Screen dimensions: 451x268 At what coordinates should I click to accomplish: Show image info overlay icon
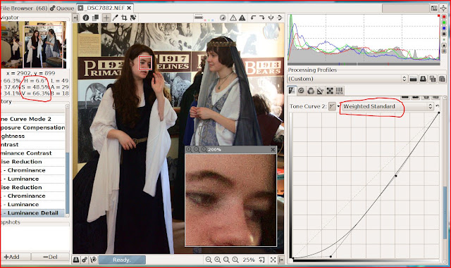[x=86, y=18]
